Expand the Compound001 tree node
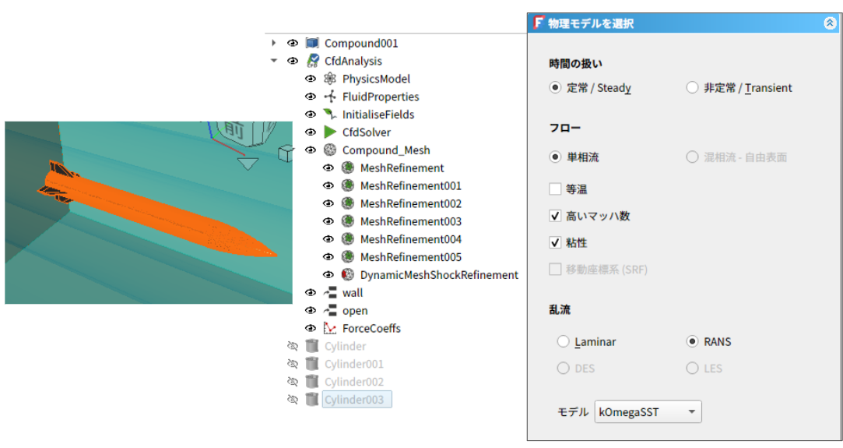Viewport: 843px width, 448px height. pyautogui.click(x=274, y=43)
